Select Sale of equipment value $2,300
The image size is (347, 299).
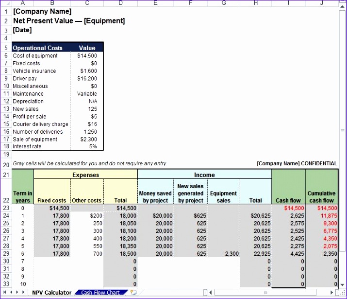(87, 139)
